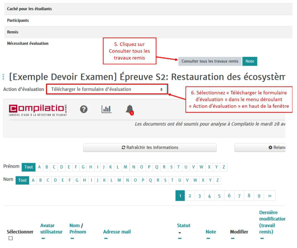Click the Compilatio logo

38,110
